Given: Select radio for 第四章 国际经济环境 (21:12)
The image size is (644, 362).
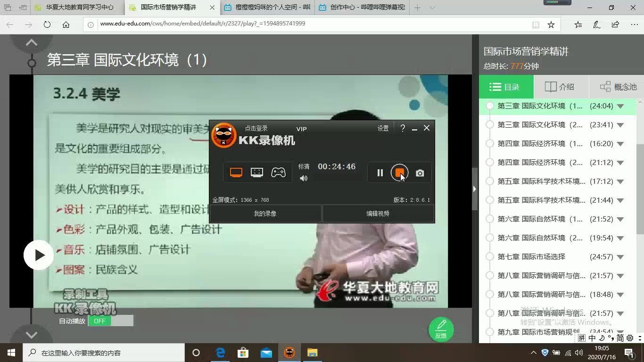Looking at the screenshot, I should (x=490, y=162).
